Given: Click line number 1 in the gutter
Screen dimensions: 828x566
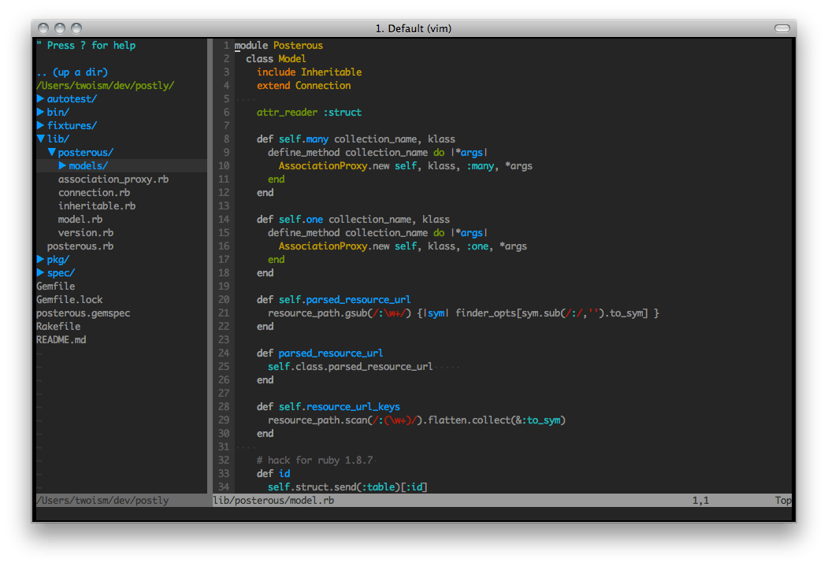Looking at the screenshot, I should [226, 46].
